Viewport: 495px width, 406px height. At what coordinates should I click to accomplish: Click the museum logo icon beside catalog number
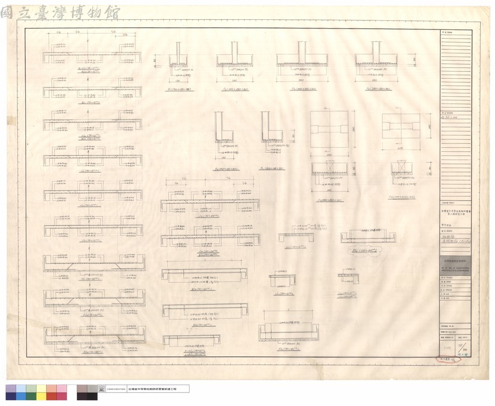102,389
